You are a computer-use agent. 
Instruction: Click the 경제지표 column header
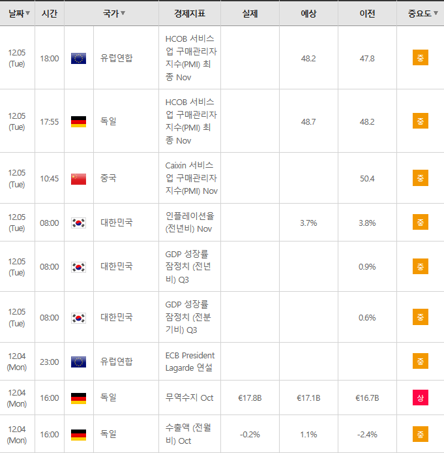[x=190, y=13]
